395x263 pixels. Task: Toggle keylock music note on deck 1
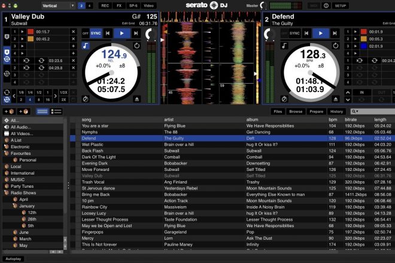click(x=86, y=46)
